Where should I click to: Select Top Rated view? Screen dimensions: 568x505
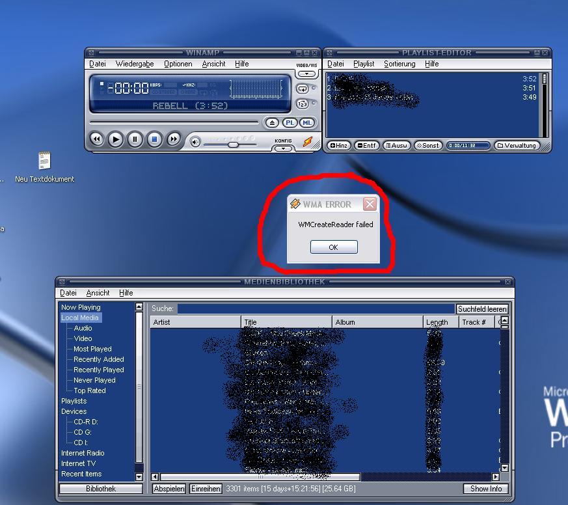click(x=90, y=390)
